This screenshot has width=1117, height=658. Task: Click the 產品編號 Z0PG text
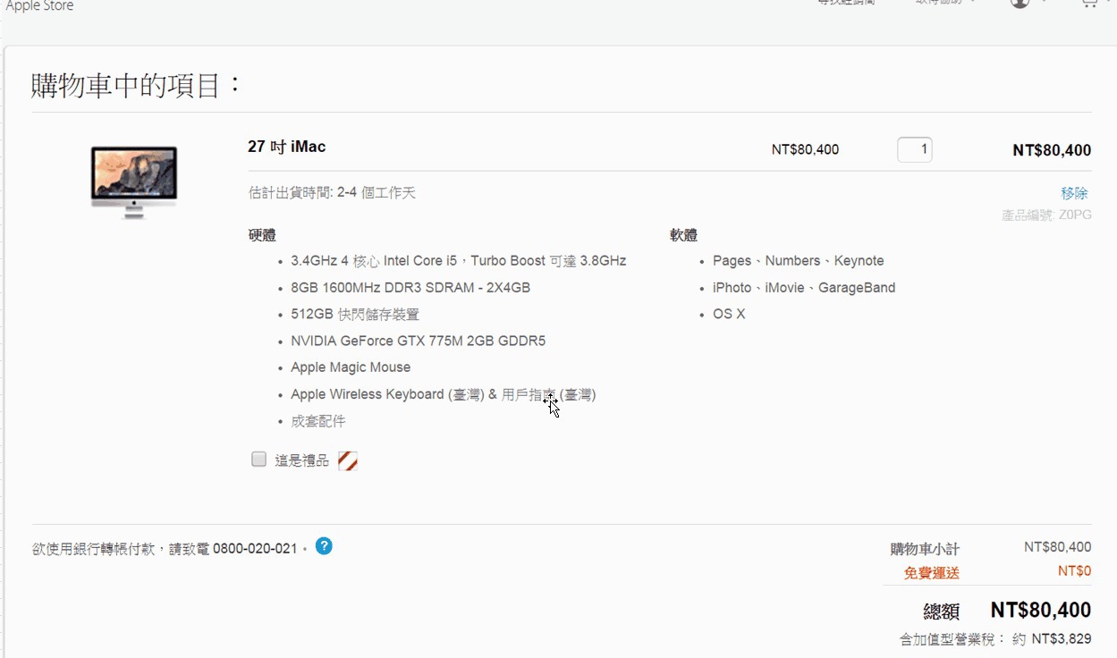[1046, 215]
